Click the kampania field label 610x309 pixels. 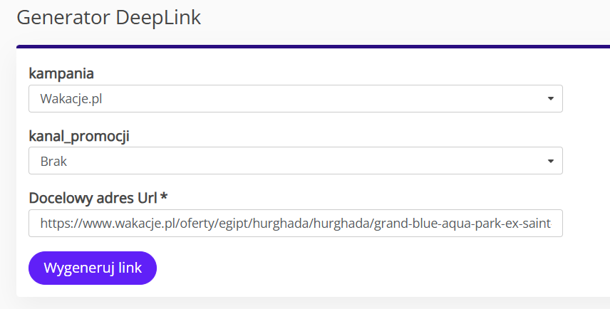tap(61, 73)
